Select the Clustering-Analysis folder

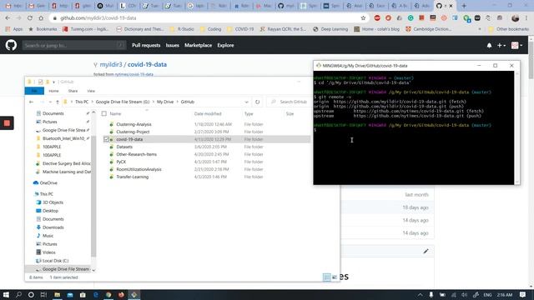coord(133,124)
